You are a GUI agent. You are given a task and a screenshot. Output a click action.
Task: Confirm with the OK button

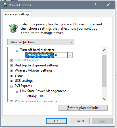(x=56, y=121)
